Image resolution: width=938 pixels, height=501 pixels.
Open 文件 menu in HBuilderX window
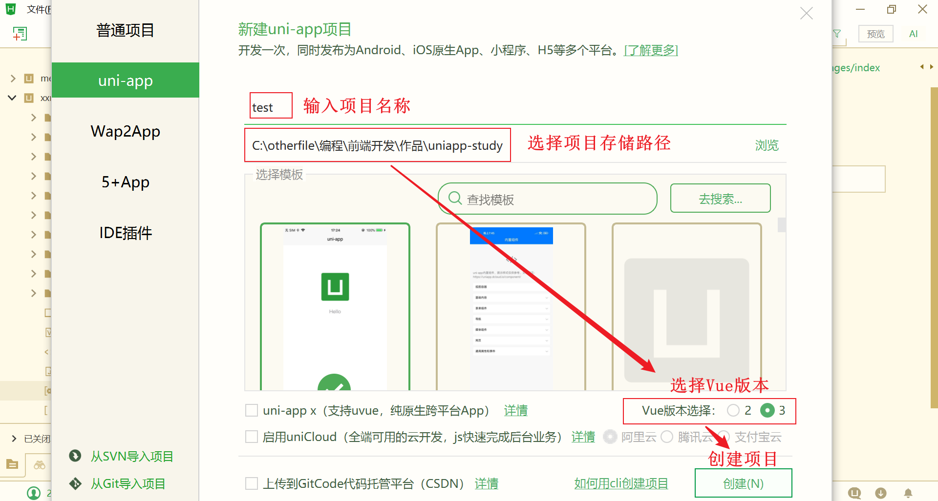coord(39,9)
